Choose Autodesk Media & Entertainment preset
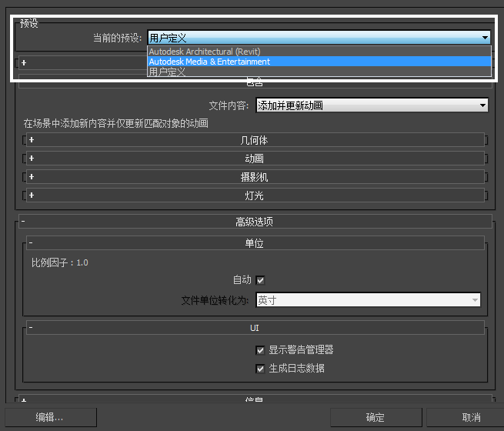The height and width of the screenshot is (431, 504). (x=319, y=62)
